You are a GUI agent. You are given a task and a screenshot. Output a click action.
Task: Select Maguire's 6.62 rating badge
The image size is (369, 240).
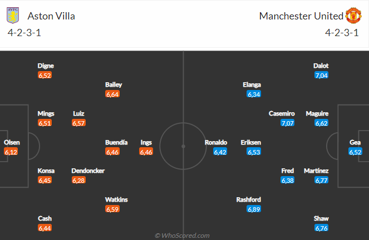coord(321,123)
